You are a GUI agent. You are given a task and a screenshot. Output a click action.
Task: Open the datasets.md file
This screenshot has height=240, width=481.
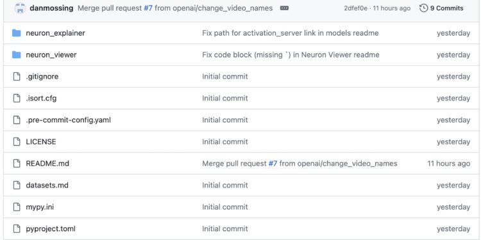coord(47,185)
